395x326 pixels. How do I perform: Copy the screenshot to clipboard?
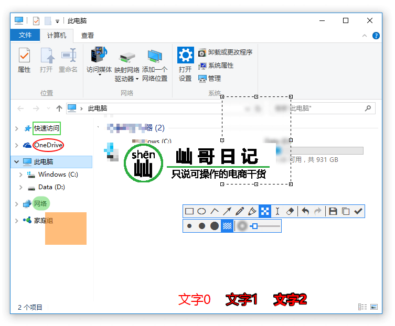tap(346, 211)
